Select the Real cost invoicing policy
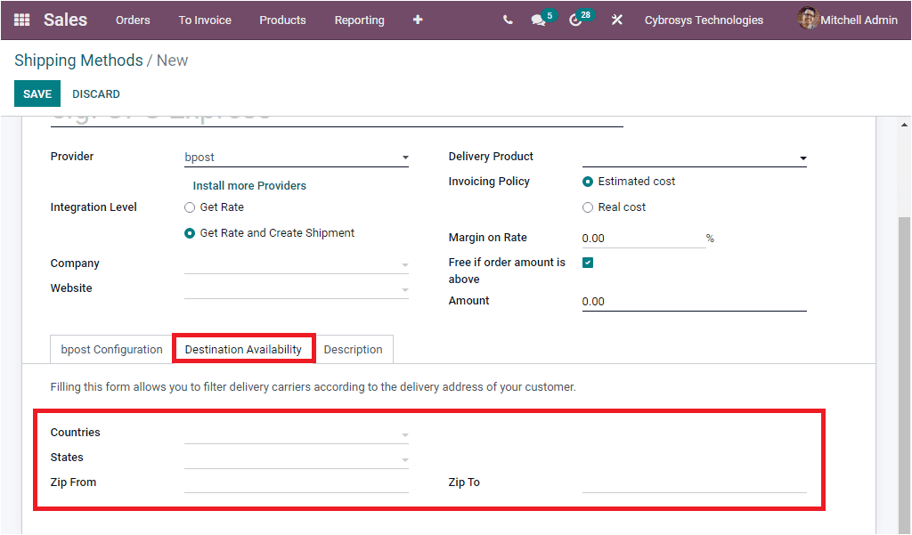Image resolution: width=912 pixels, height=535 pixels. pyautogui.click(x=588, y=207)
